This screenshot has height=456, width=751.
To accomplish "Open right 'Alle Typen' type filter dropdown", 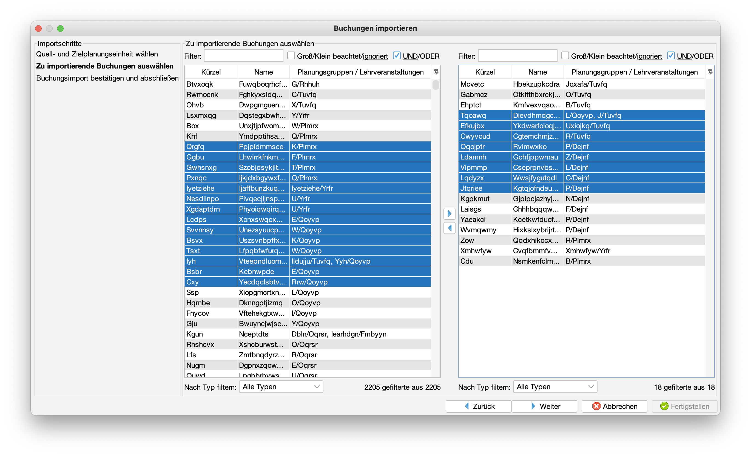I will click(555, 386).
